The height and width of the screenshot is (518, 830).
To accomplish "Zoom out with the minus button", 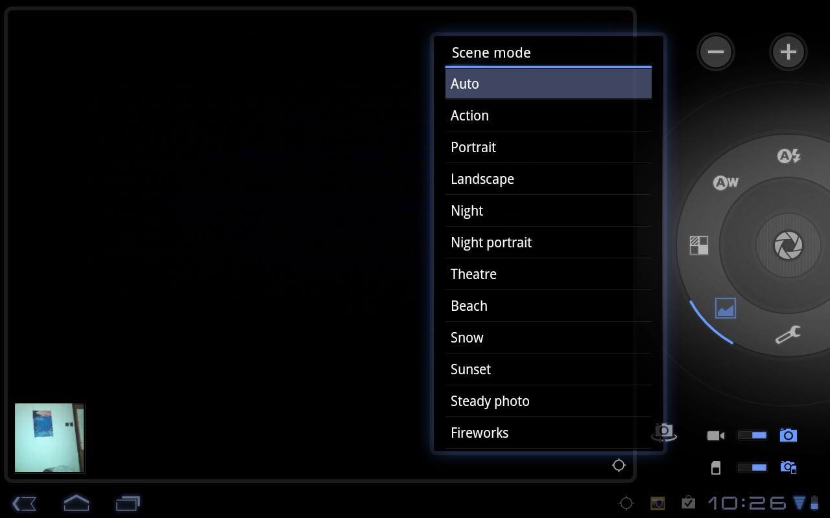I will tap(716, 52).
